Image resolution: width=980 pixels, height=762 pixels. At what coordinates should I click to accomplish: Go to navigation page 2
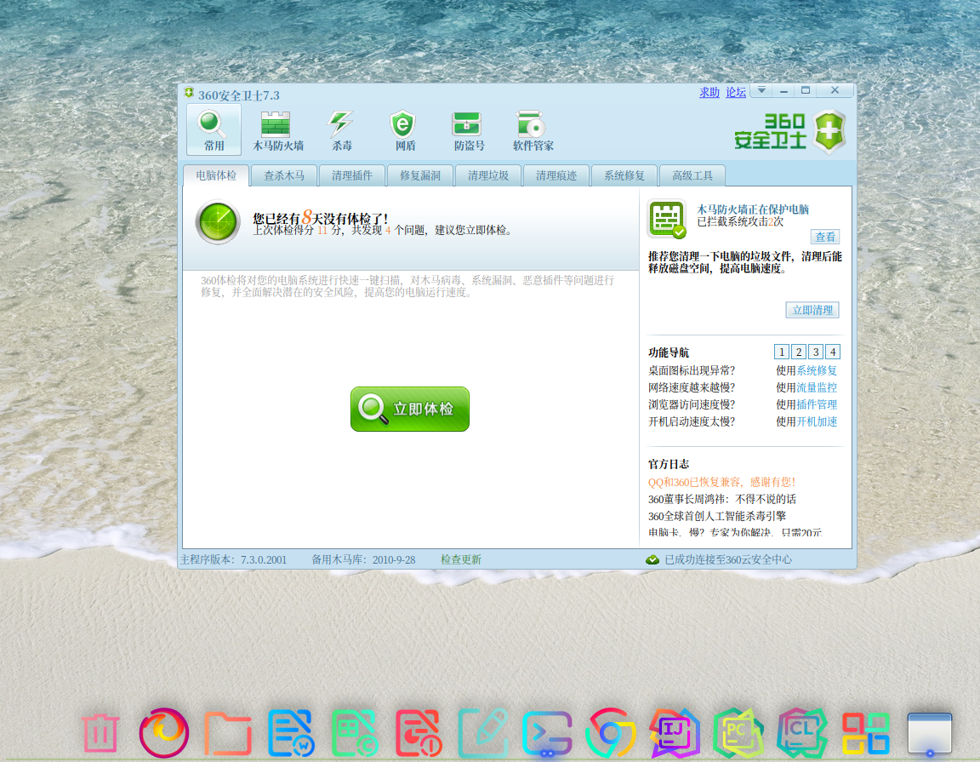coord(799,352)
